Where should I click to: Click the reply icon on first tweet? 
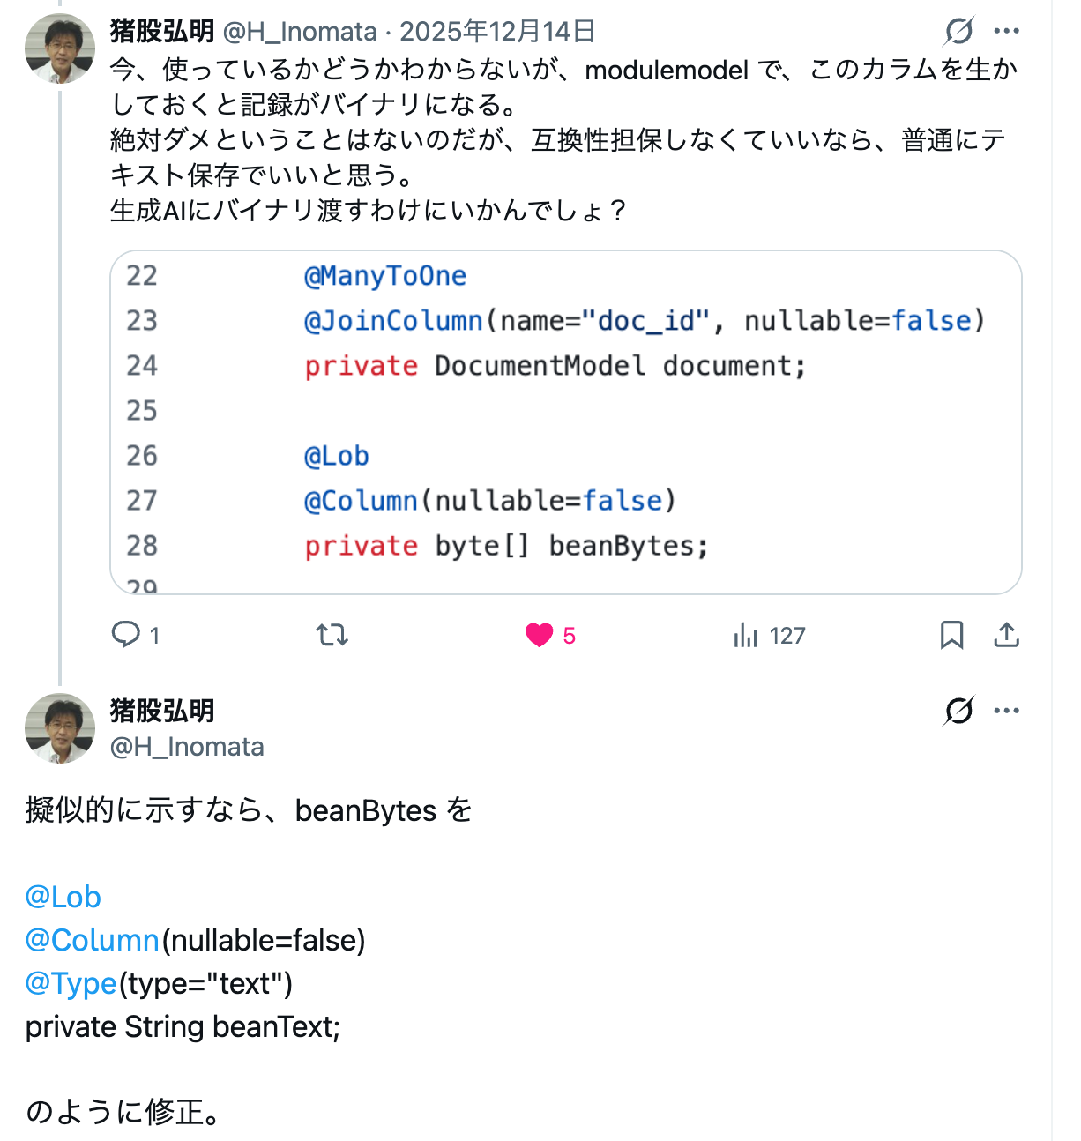point(126,635)
